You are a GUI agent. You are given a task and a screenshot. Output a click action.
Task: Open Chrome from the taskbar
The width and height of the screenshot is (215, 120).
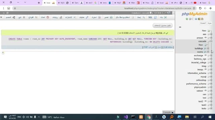tap(149, 117)
